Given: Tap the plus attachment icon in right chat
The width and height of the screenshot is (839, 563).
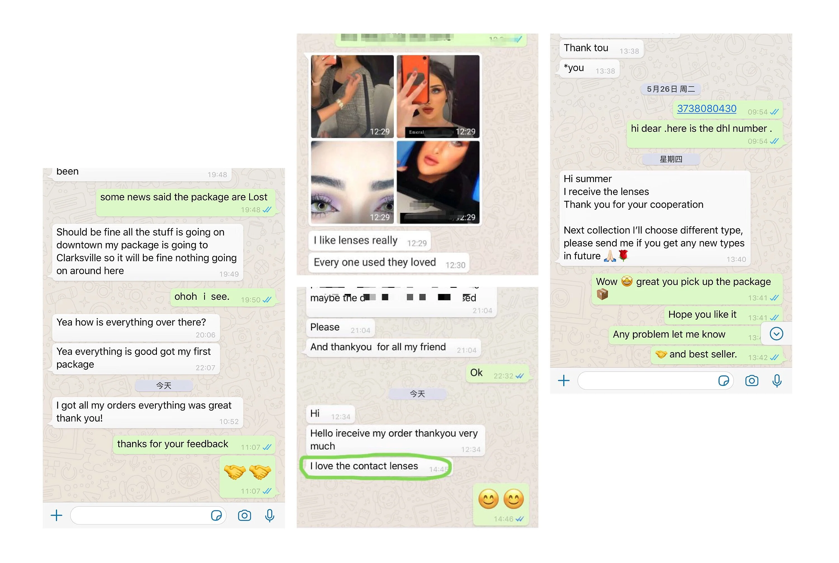Looking at the screenshot, I should tap(564, 381).
